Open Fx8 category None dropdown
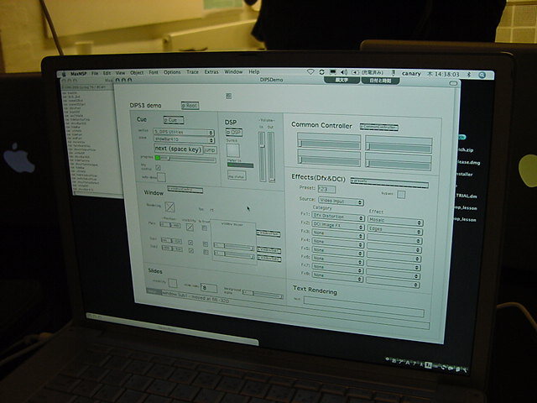This screenshot has width=537, height=403. (x=337, y=276)
